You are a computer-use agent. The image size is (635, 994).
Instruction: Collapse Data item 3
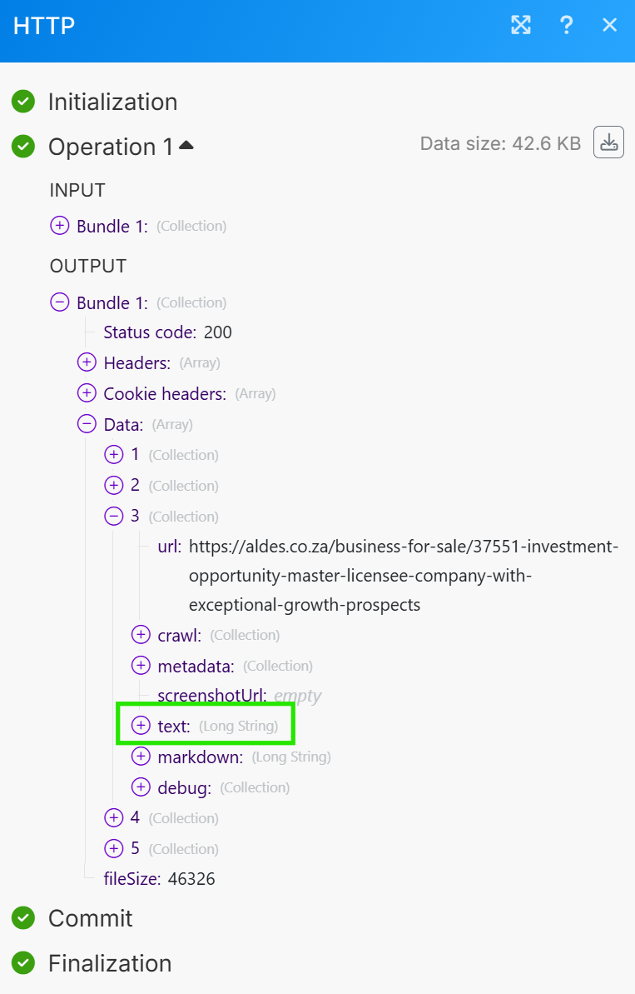[x=113, y=517]
